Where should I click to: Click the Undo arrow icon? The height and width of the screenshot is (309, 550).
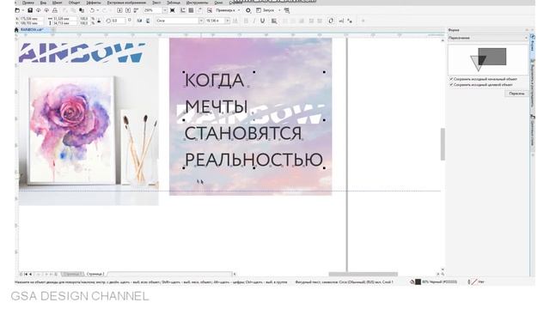(92, 10)
